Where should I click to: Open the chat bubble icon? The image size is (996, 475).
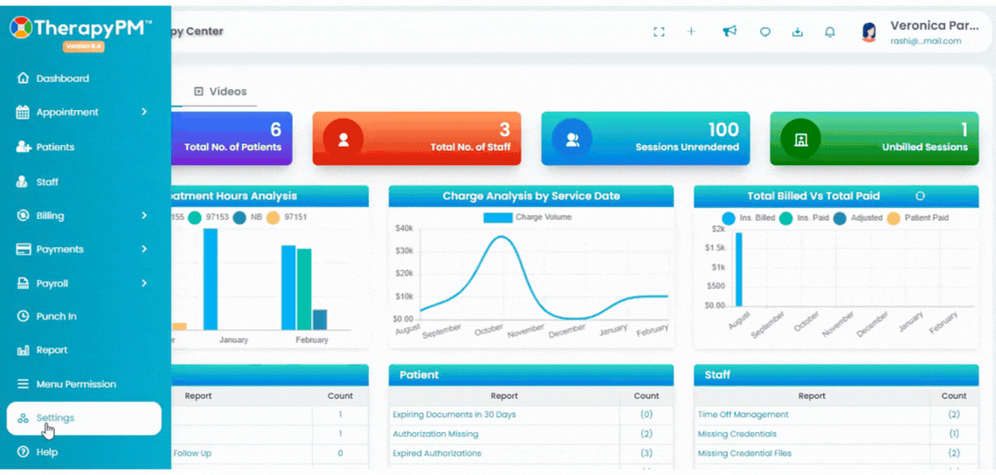tap(765, 31)
